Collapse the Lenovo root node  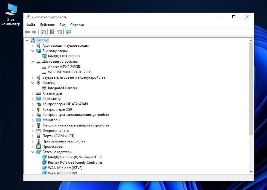(27, 40)
